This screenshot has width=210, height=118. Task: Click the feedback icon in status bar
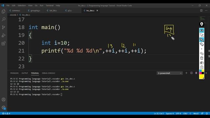(202, 113)
